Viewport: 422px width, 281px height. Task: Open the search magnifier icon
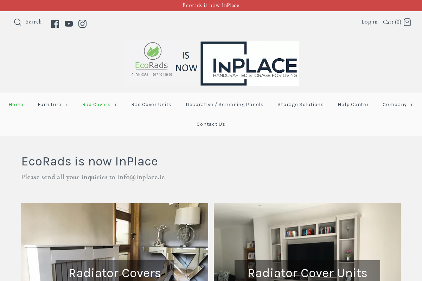18,22
